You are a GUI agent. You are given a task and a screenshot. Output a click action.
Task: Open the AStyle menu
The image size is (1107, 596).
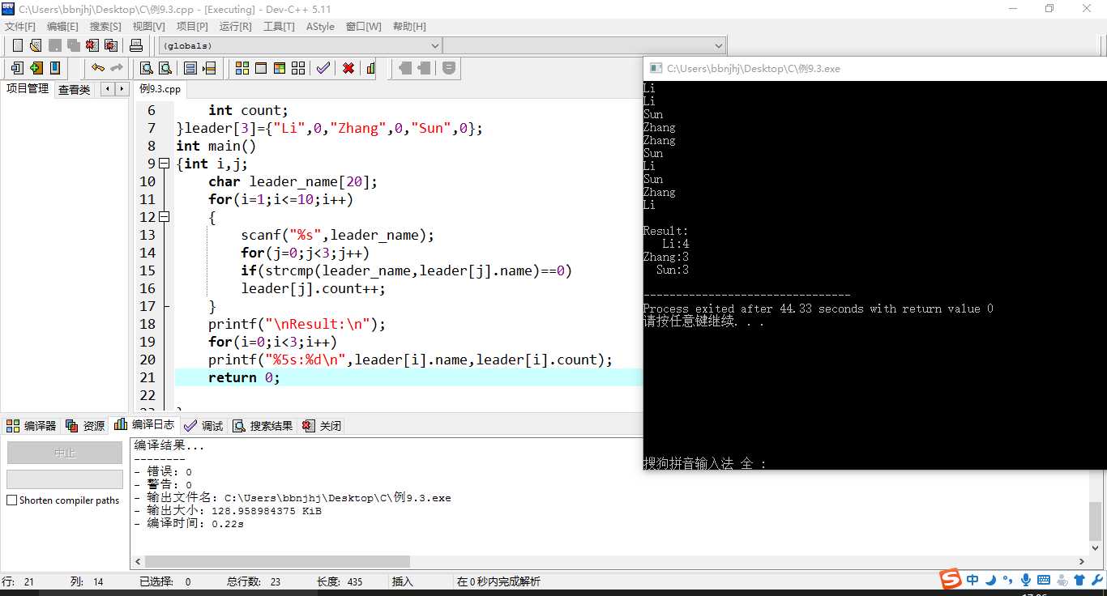pyautogui.click(x=320, y=27)
